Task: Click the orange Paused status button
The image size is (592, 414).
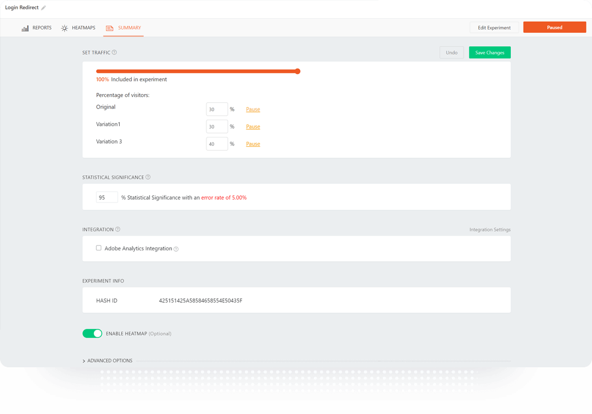Action: (554, 28)
